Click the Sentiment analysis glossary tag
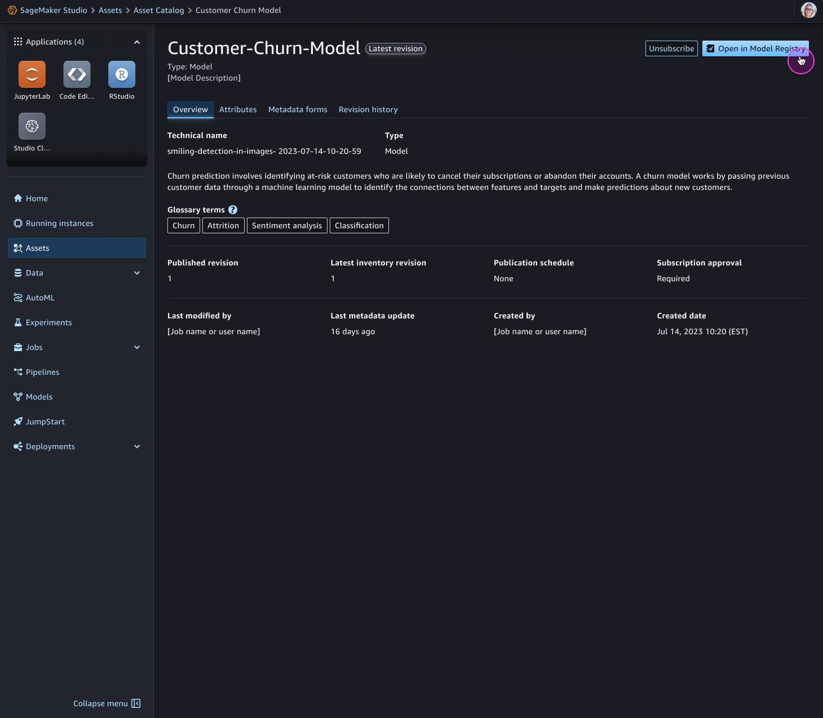Image resolution: width=823 pixels, height=718 pixels. click(x=287, y=225)
